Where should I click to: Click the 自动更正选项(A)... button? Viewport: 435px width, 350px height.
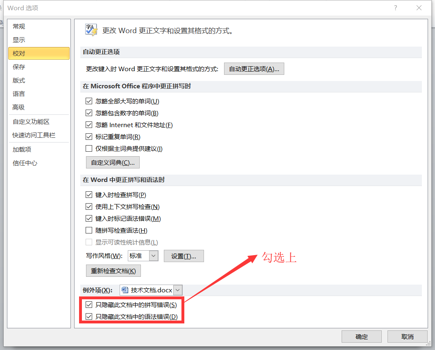tap(254, 69)
